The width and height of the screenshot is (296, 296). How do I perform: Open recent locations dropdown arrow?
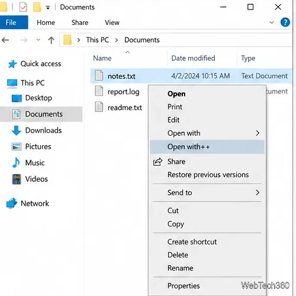[x=38, y=40]
